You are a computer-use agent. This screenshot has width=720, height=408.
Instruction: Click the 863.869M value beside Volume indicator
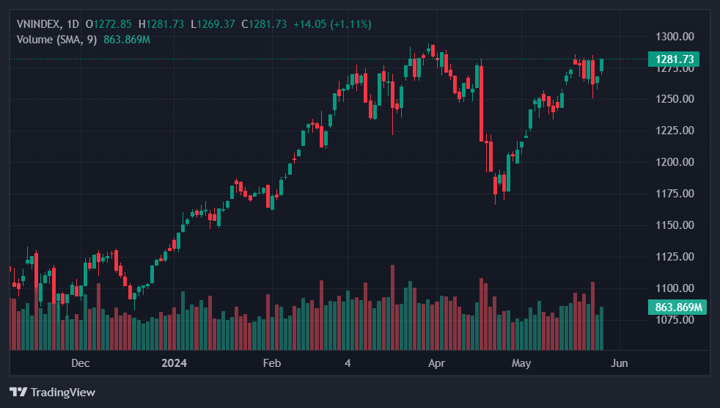[127, 39]
